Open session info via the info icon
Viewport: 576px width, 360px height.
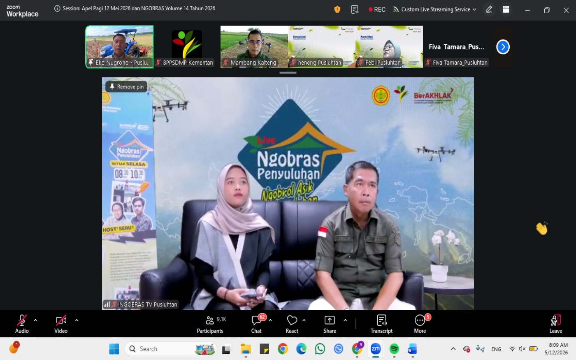[x=57, y=9]
